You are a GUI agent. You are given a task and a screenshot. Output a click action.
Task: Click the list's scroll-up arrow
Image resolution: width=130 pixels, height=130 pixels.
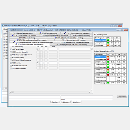tap(92, 47)
